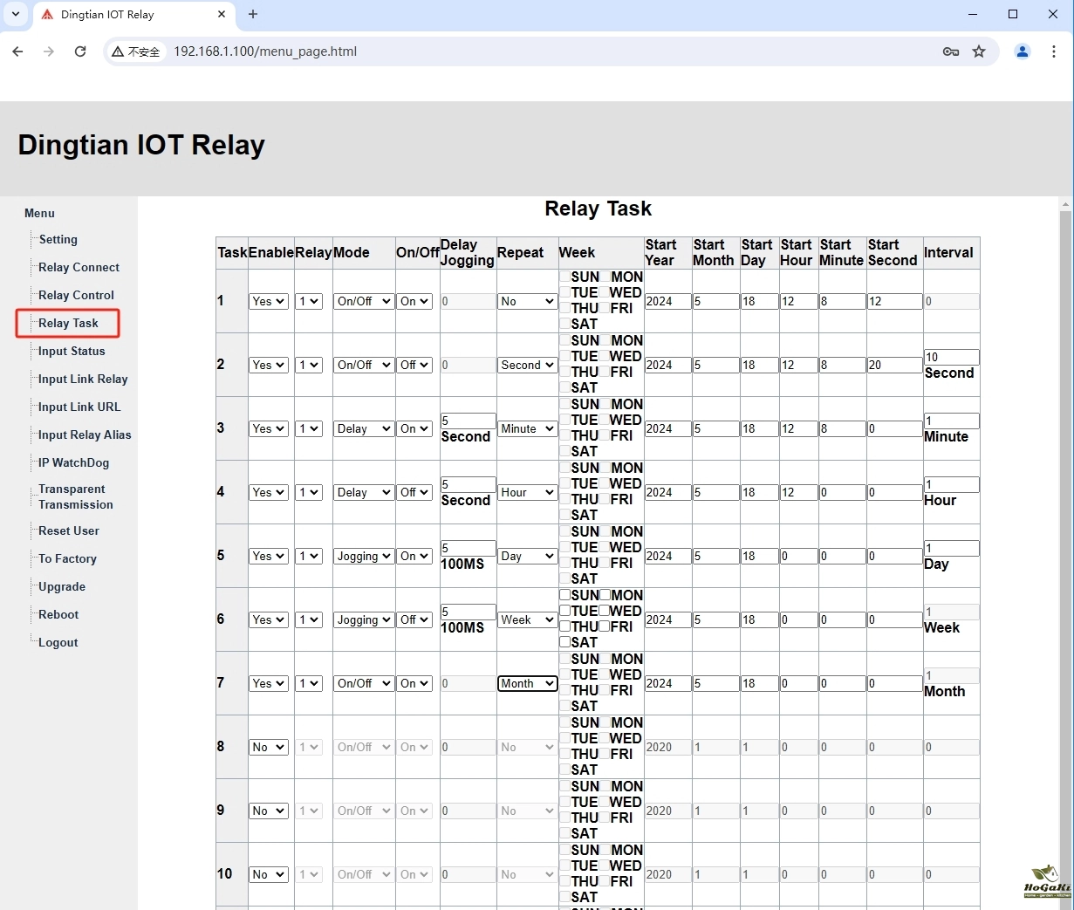Click the bookmark star icon

point(979,51)
